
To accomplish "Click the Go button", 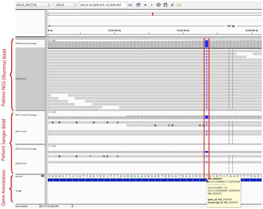I will click(x=130, y=5).
